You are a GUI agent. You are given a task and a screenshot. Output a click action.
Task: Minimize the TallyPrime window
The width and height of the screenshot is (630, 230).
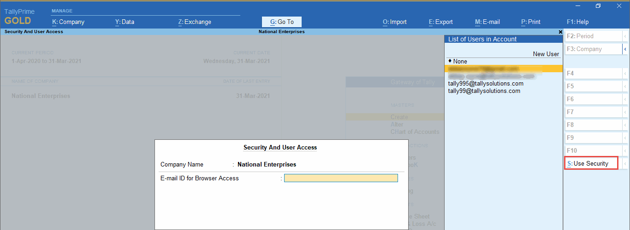point(577,6)
